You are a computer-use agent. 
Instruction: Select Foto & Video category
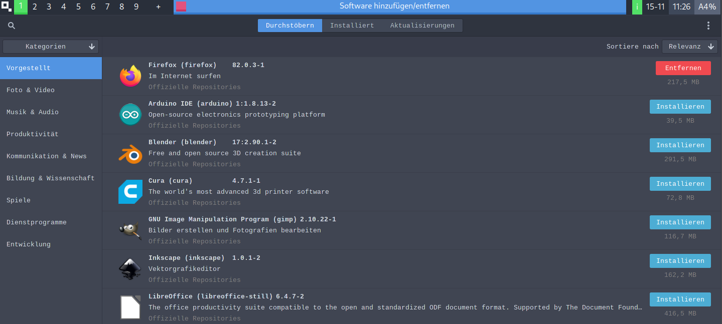coord(31,90)
